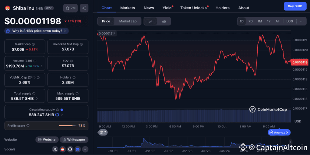Image resolution: width=310 pixels, height=155 pixels.
Task: Switch to line chart view icon
Action: click(x=151, y=21)
